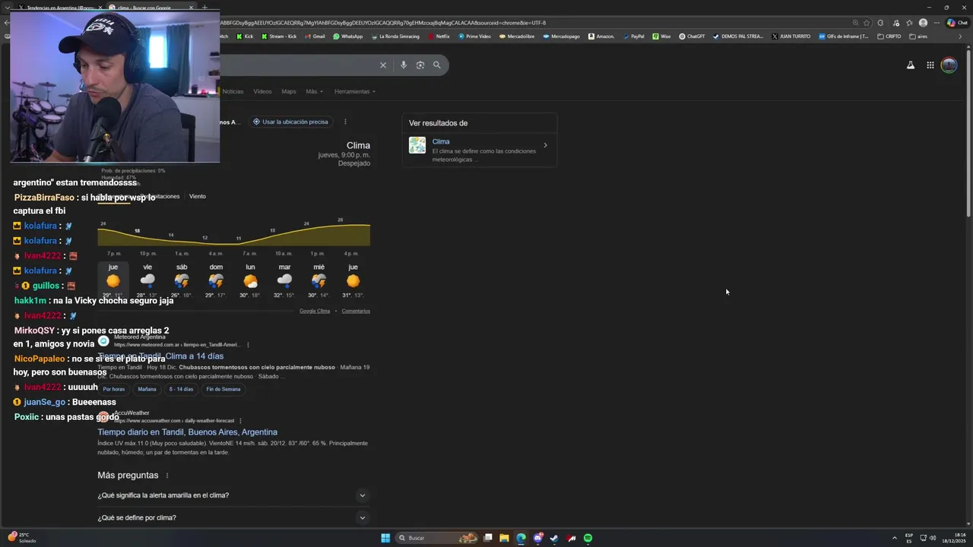Screen dimensions: 973x547
Task: Open Más preguntas three-dot menu
Action: click(167, 476)
